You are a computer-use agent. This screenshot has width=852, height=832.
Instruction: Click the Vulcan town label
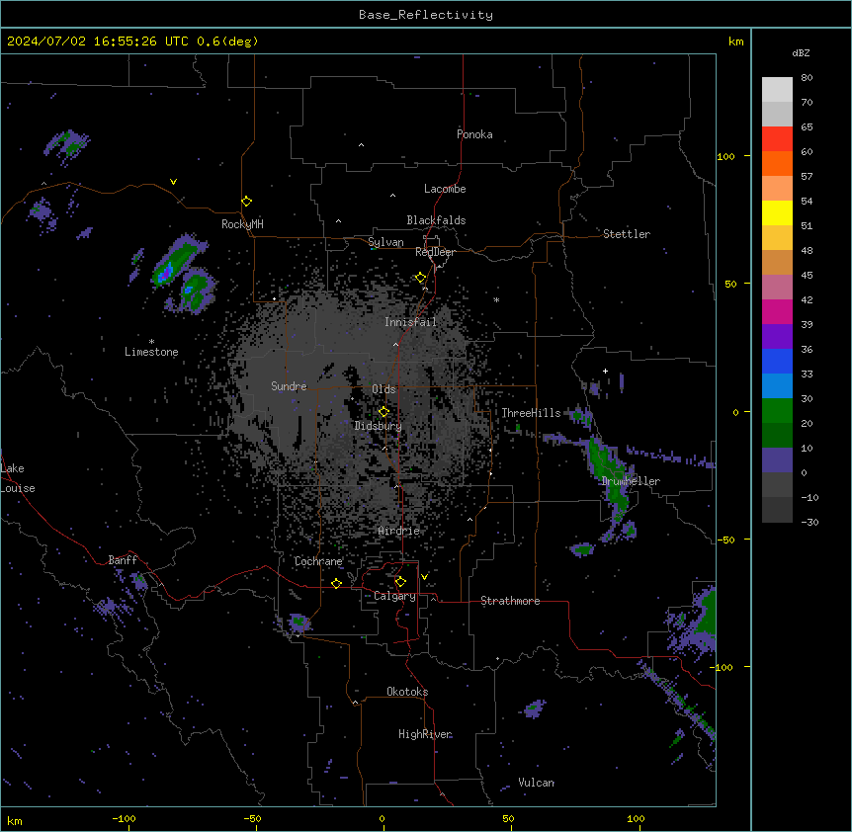[x=536, y=783]
